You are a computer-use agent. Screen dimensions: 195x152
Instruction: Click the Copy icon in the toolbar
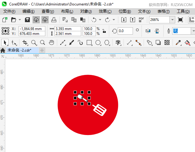tap(74, 20)
